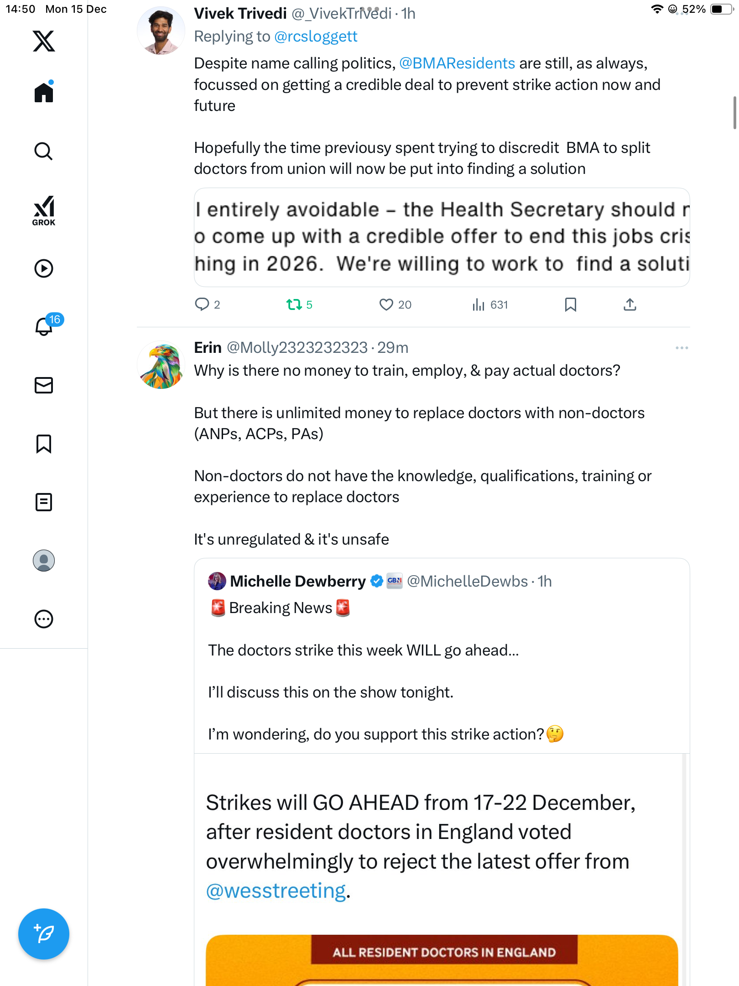
Task: Like Vivek Trivedi's reply
Action: tap(386, 304)
